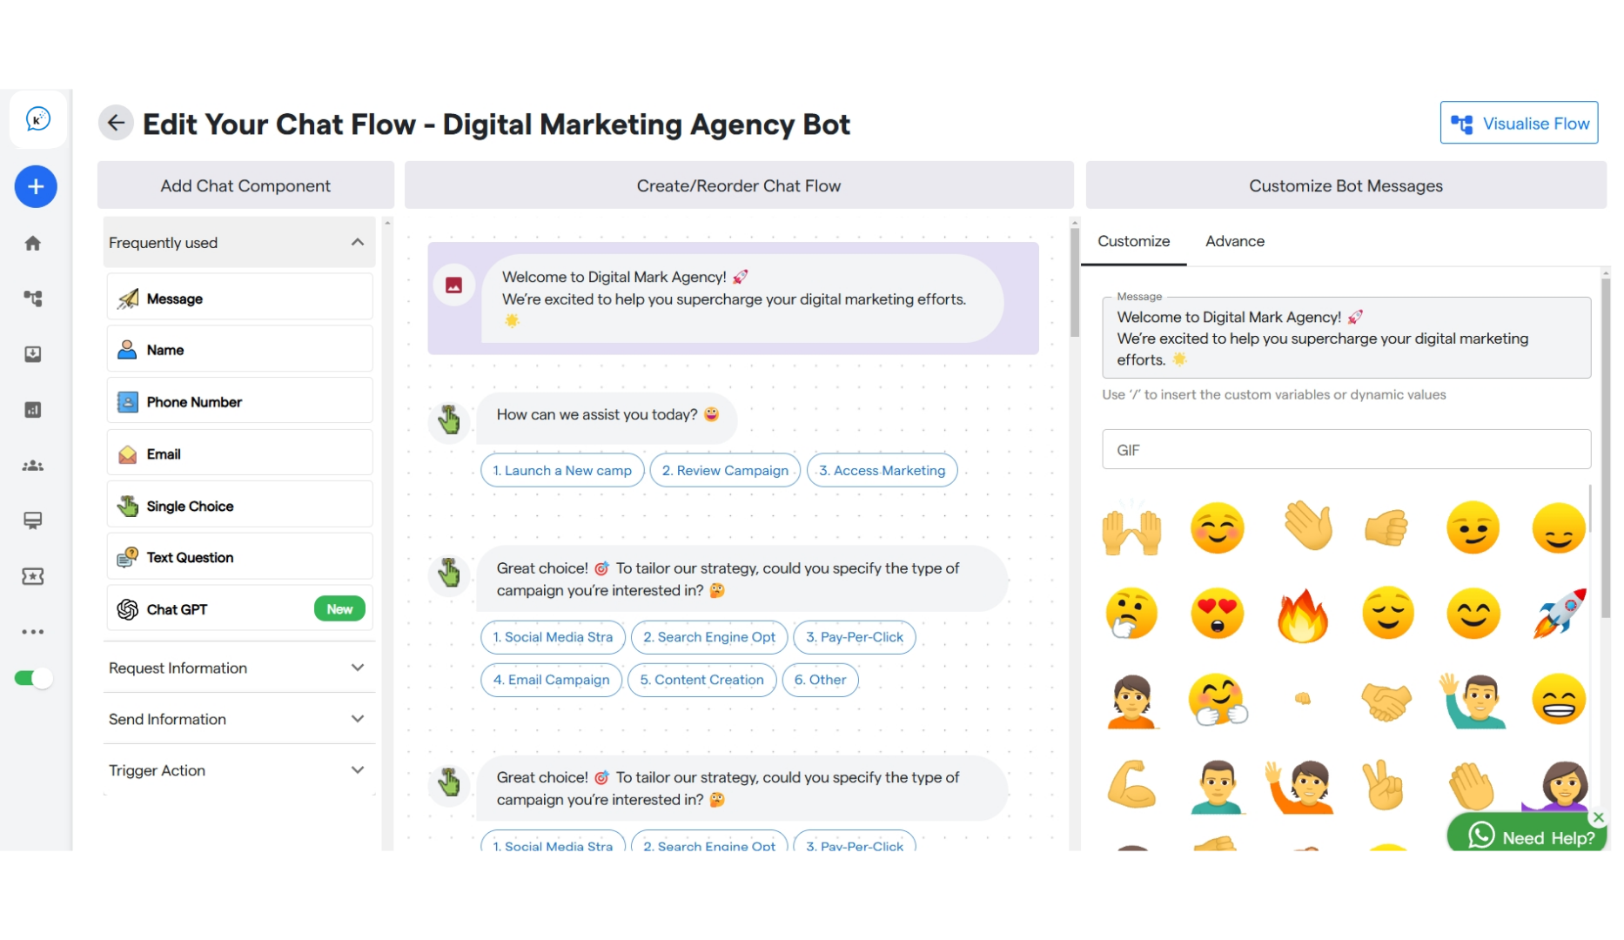Screen dimensions: 1624x940
Task: Open the team users sidebar icon
Action: 33,466
